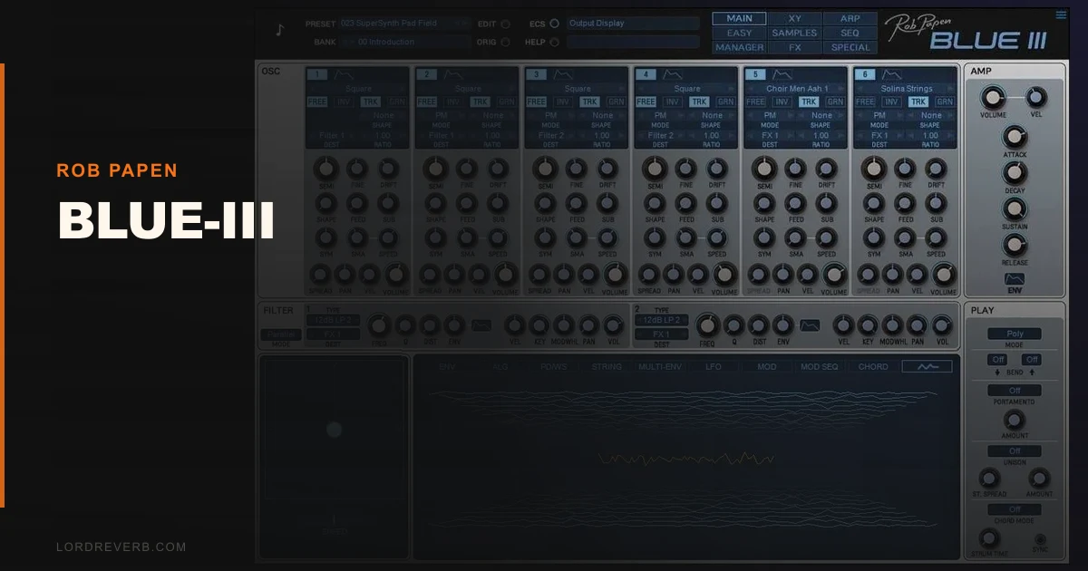
Task: Switch to the XY page
Action: 794,18
